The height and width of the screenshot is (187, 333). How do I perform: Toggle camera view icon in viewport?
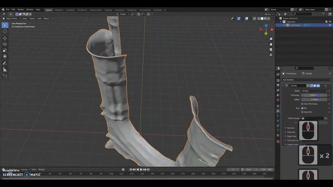pyautogui.click(x=271, y=50)
